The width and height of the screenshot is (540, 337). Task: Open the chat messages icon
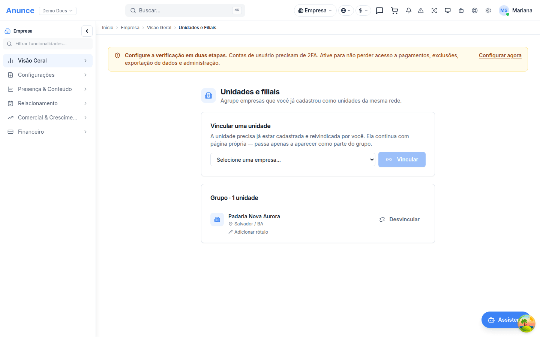coord(379,10)
